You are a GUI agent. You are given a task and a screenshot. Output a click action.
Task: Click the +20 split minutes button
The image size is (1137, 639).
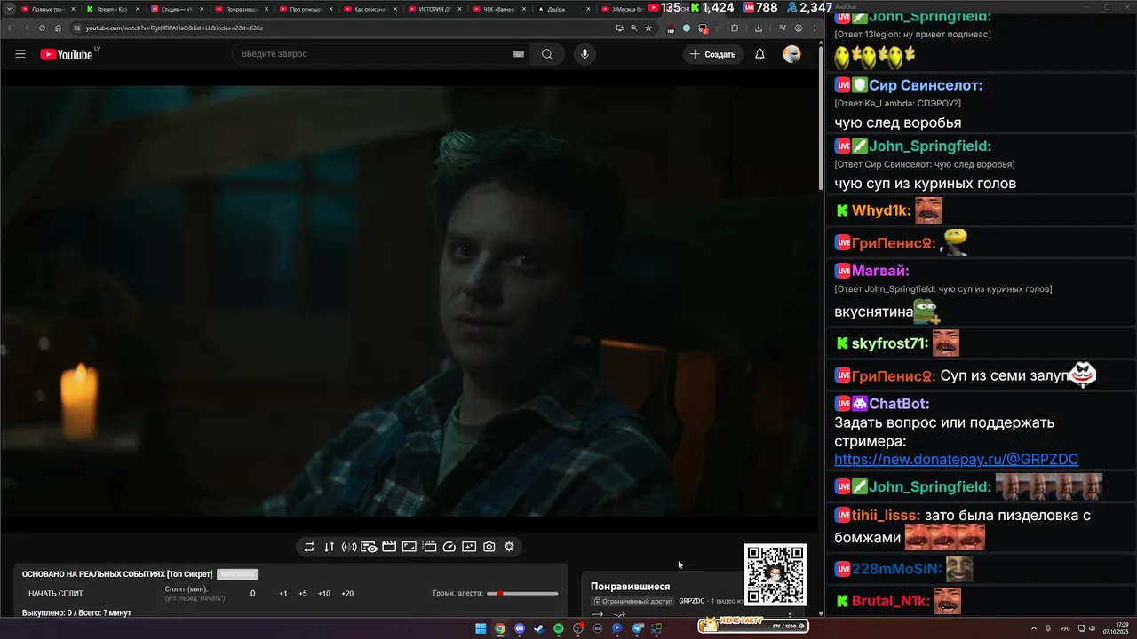(347, 593)
